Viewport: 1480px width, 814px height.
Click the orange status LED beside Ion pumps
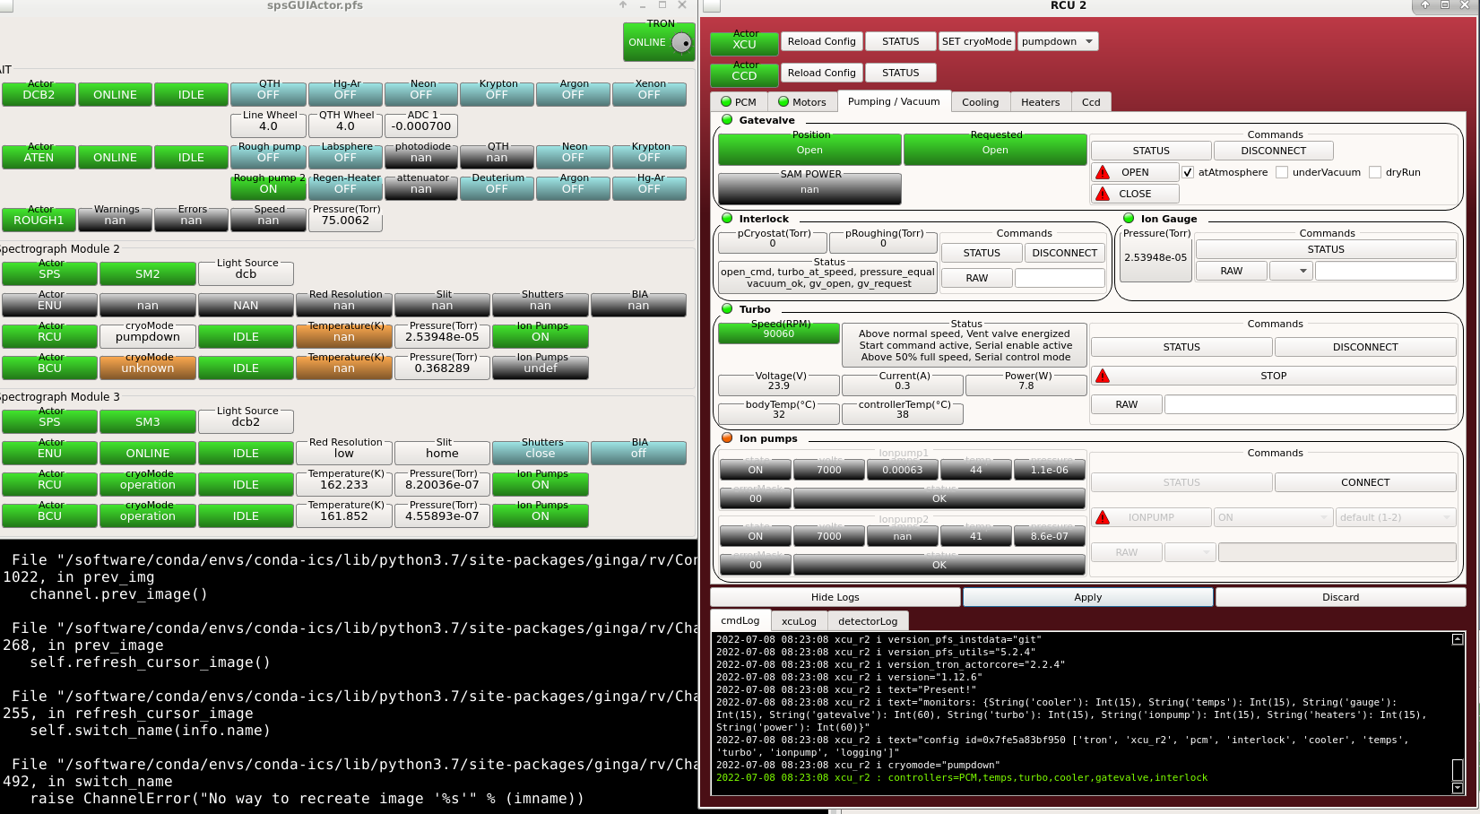click(727, 438)
